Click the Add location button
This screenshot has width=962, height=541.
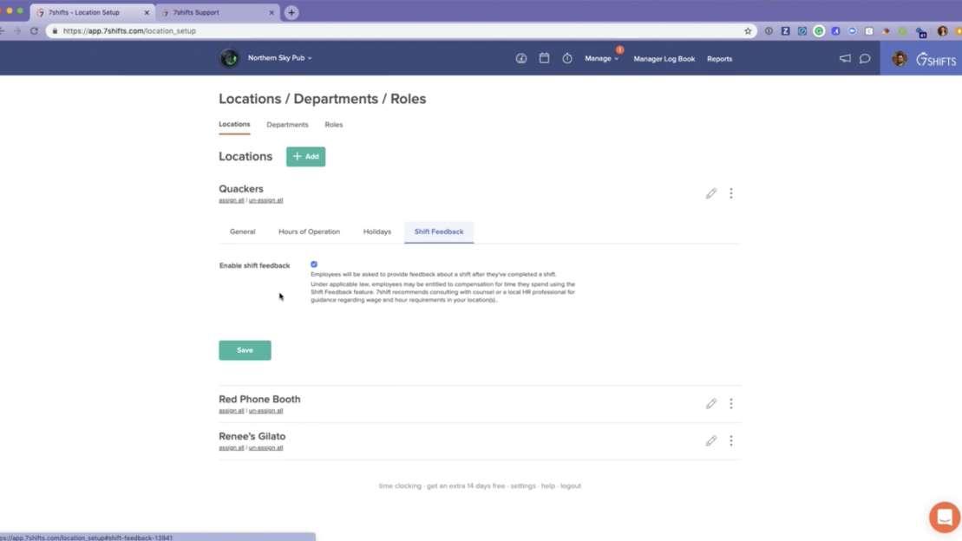pyautogui.click(x=305, y=157)
